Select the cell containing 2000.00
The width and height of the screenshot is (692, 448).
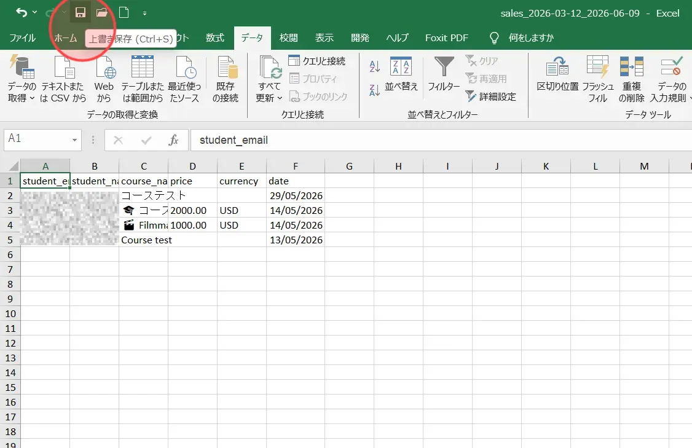(192, 210)
